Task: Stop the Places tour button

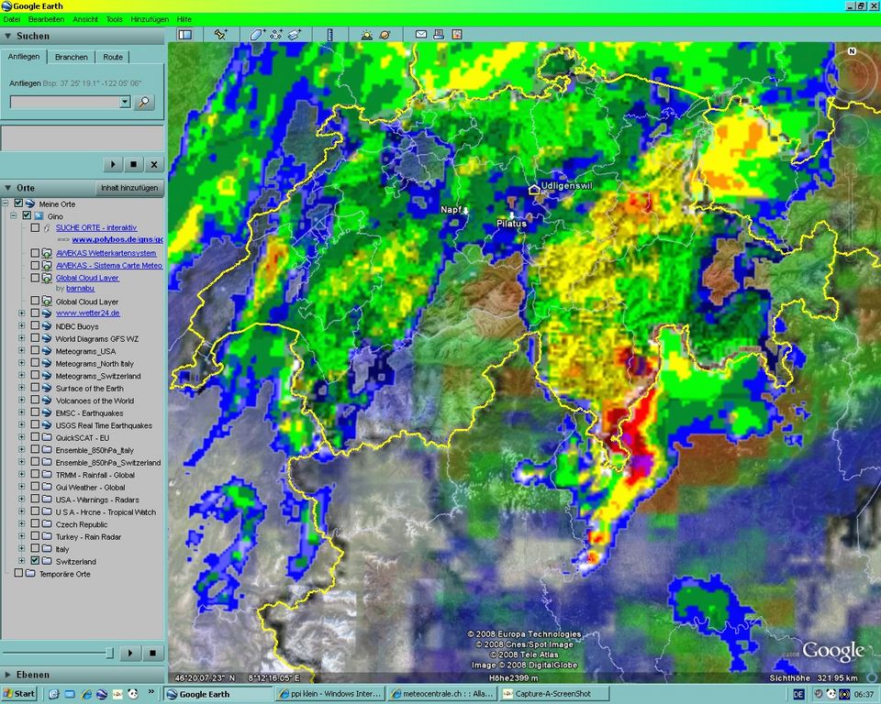Action: tap(152, 653)
